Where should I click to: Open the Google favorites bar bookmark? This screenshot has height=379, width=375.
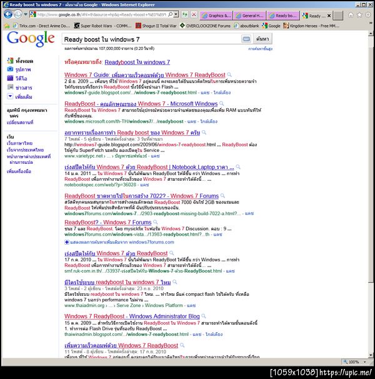point(271,26)
